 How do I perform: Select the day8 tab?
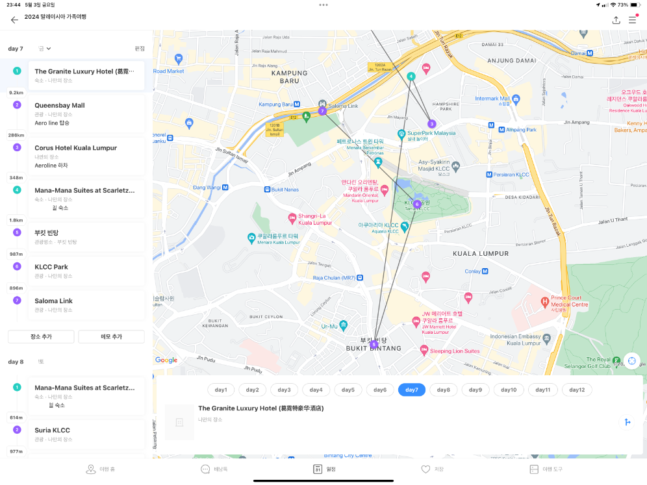coord(444,390)
